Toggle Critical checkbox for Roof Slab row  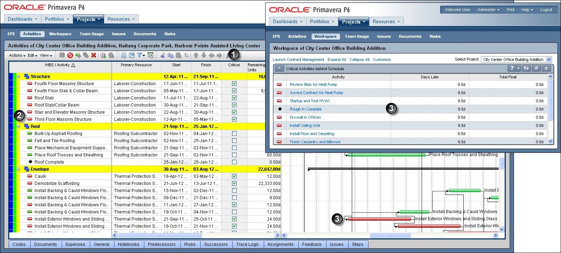pyautogui.click(x=234, y=98)
